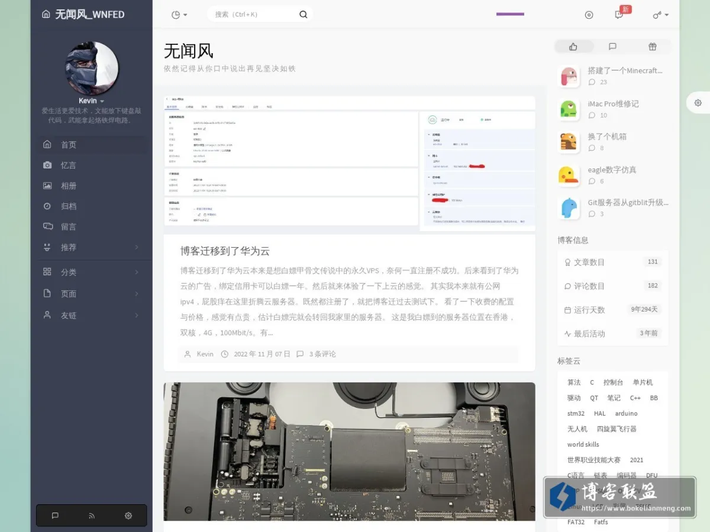Click the 单片机 tag

(x=643, y=382)
